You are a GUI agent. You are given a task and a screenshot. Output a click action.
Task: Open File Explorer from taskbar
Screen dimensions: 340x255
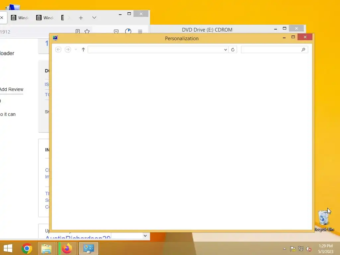click(46, 248)
